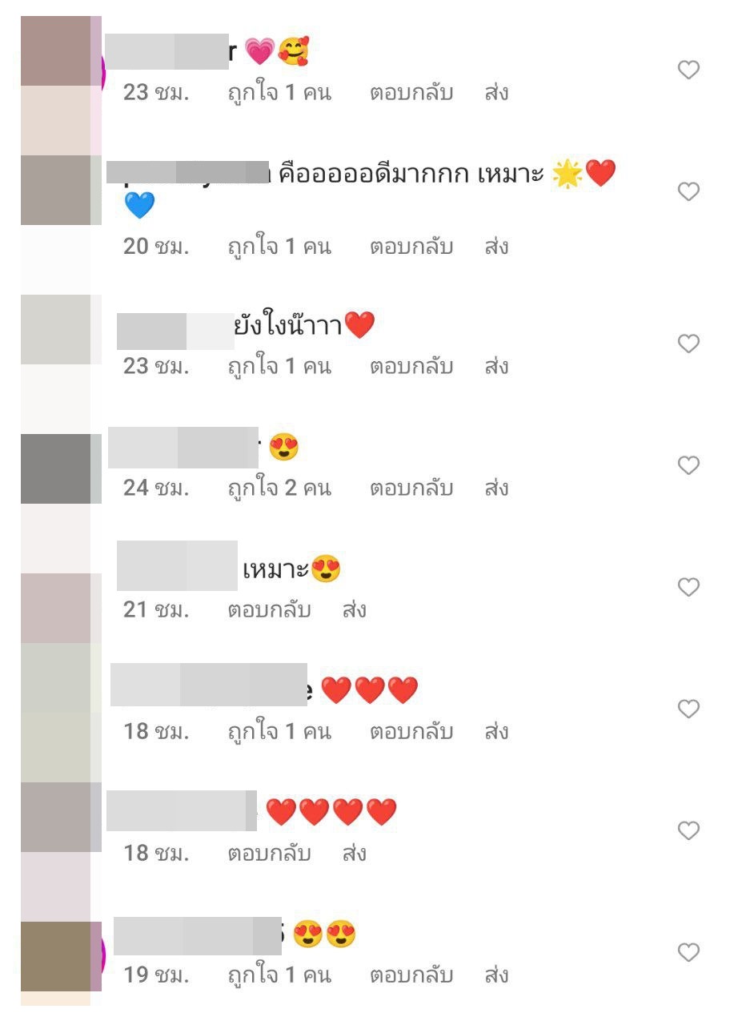Like the ยังใงน๊าาา comment

click(688, 344)
